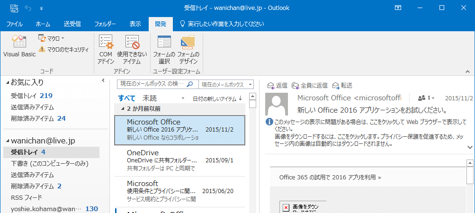The width and height of the screenshot is (475, 213).
Task: Collapse the Favorites folder group
Action: pyautogui.click(x=8, y=82)
